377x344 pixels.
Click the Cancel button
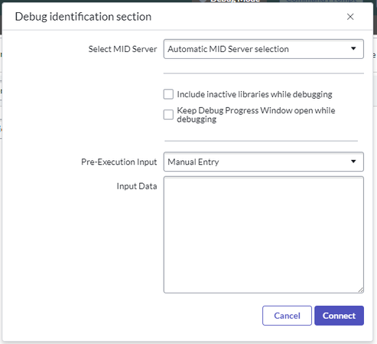(287, 316)
